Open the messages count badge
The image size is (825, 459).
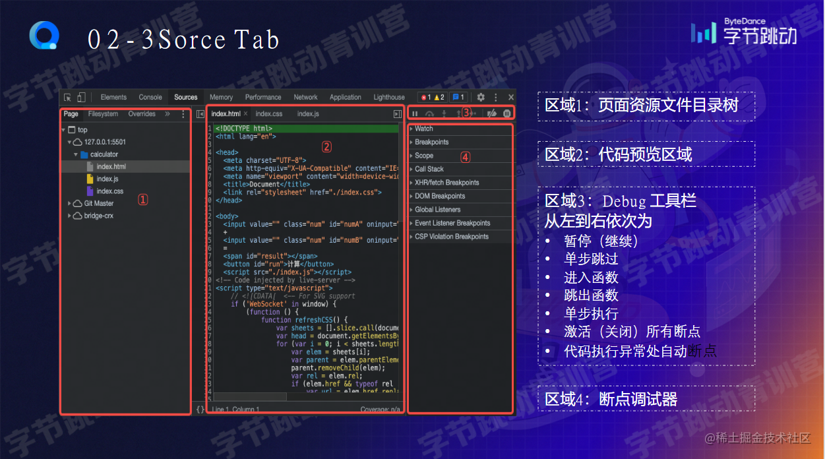coord(459,97)
